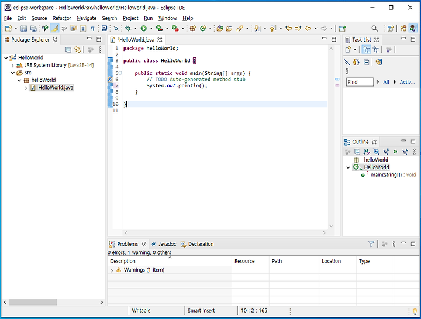Switch to the Javadoc tab
The width and height of the screenshot is (421, 319).
pyautogui.click(x=164, y=244)
